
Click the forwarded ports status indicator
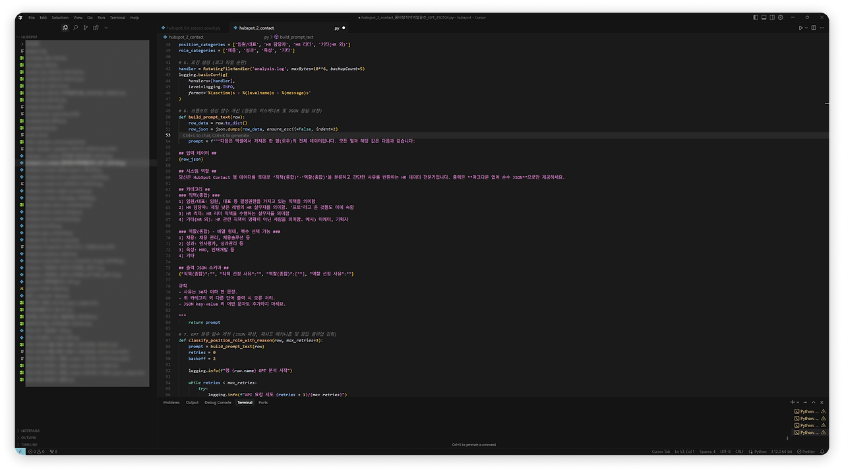pyautogui.click(x=53, y=452)
